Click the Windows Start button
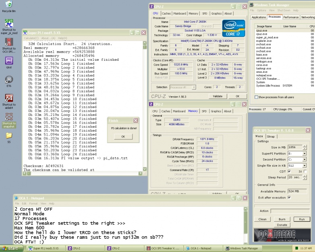Viewport: 315px width, 252px height. [x=11, y=248]
